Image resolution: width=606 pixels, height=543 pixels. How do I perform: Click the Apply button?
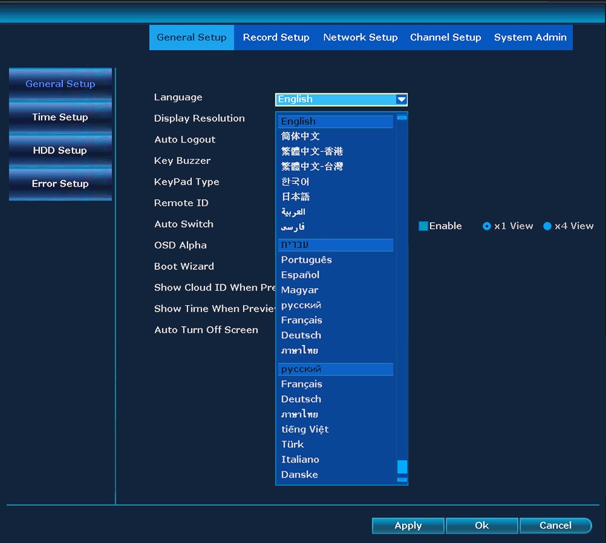tap(408, 525)
